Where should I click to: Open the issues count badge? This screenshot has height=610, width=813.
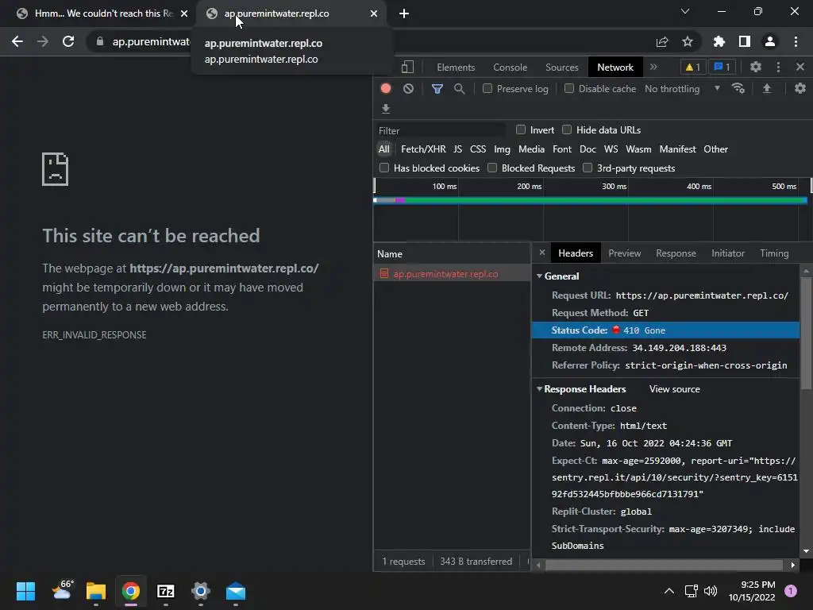(x=722, y=67)
